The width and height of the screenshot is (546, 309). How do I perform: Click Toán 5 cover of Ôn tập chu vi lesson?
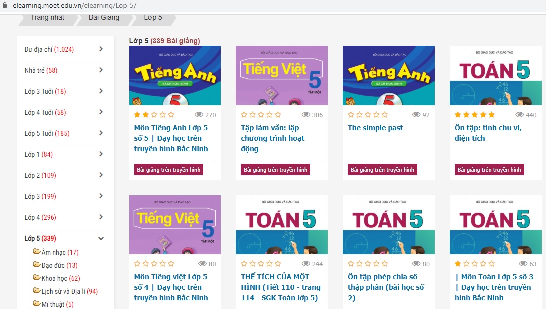click(496, 75)
